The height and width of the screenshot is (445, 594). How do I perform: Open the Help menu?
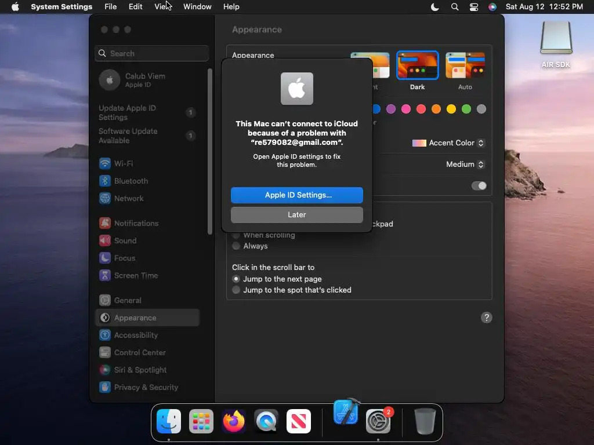[231, 7]
